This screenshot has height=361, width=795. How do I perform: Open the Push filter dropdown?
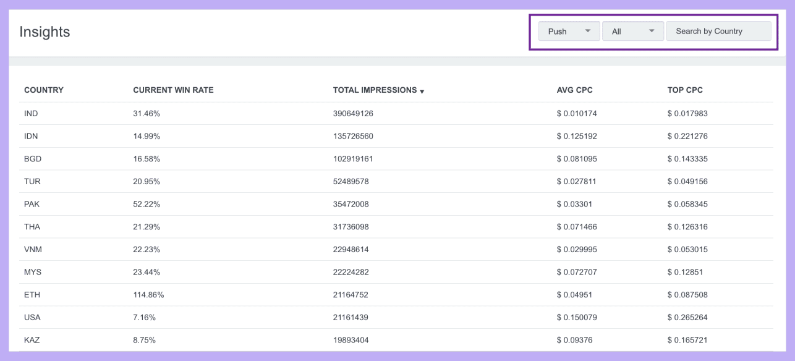(568, 31)
